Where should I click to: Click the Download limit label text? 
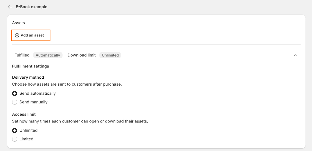coord(82,55)
